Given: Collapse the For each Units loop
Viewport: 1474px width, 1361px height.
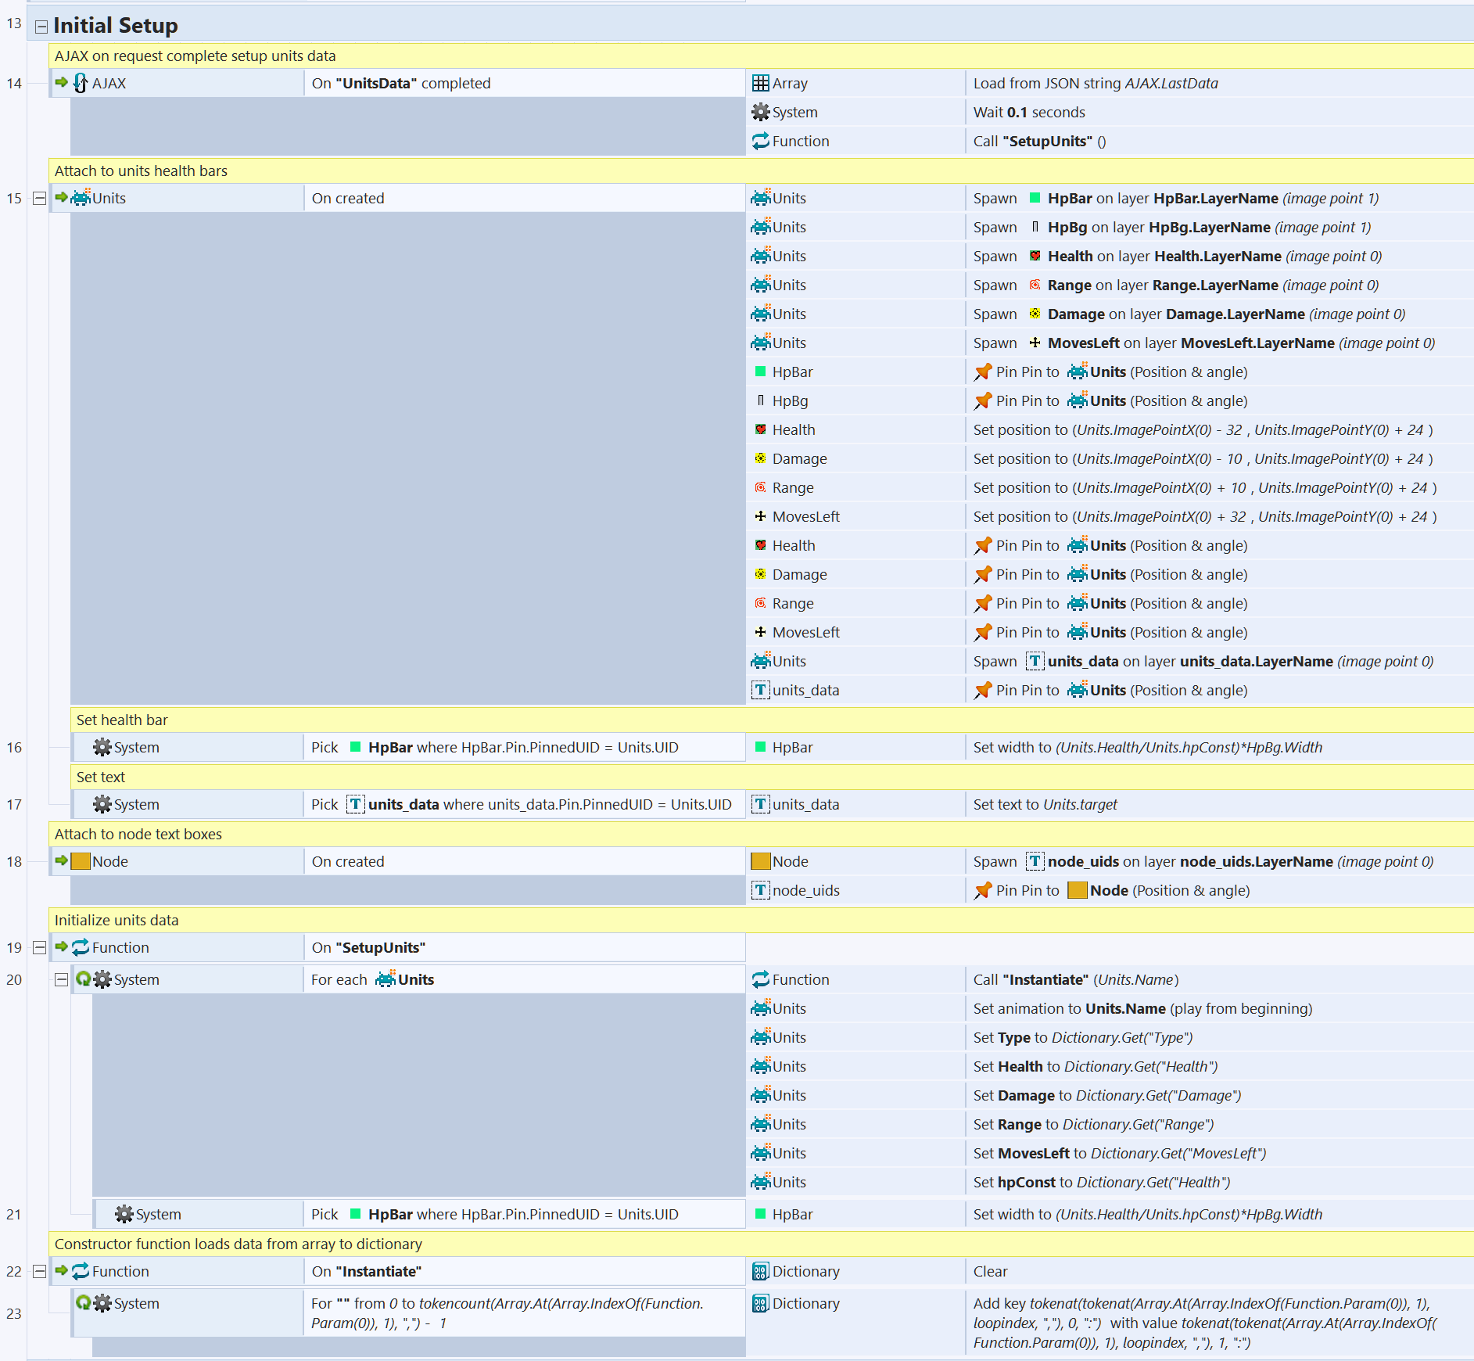Looking at the screenshot, I should (x=61, y=980).
